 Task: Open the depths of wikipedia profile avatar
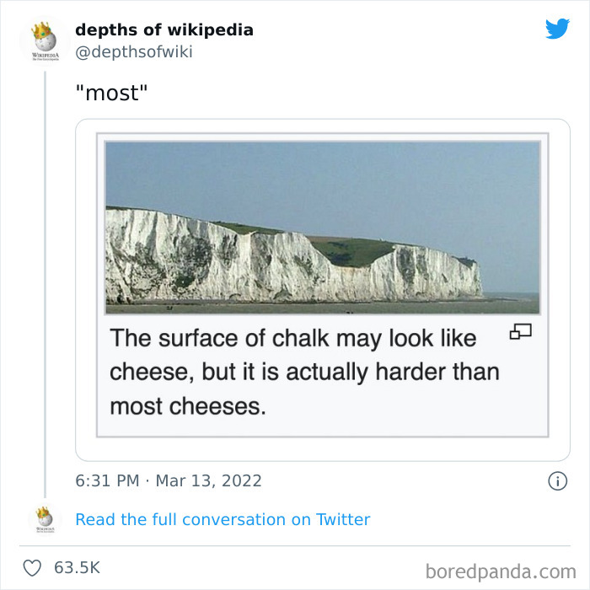coord(45,40)
